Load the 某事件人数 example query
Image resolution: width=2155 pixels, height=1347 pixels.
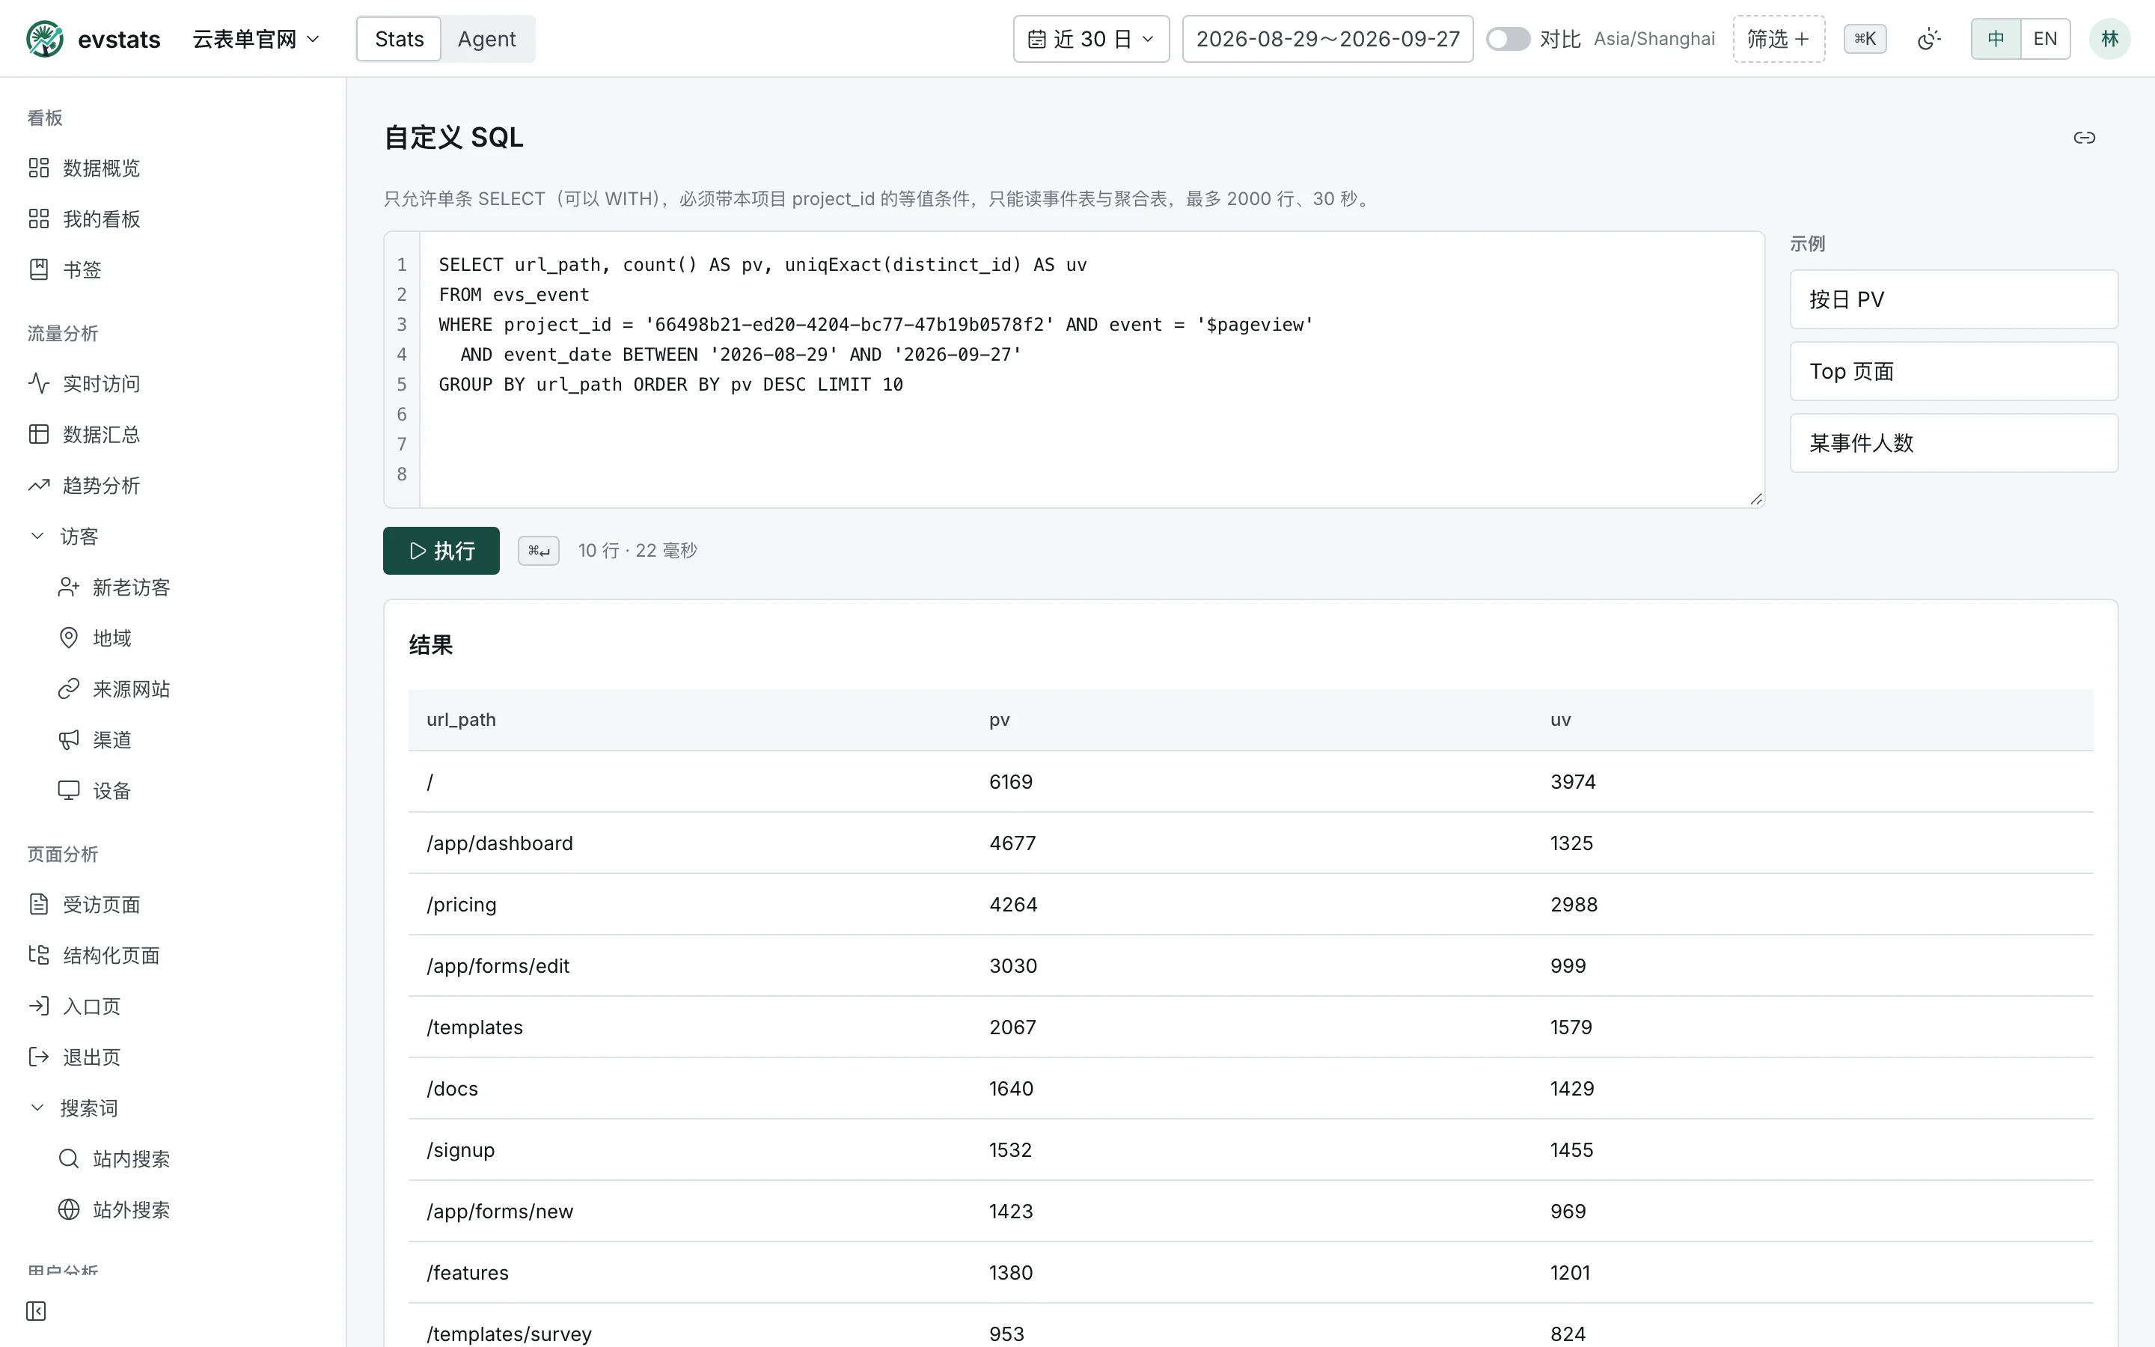point(1954,443)
